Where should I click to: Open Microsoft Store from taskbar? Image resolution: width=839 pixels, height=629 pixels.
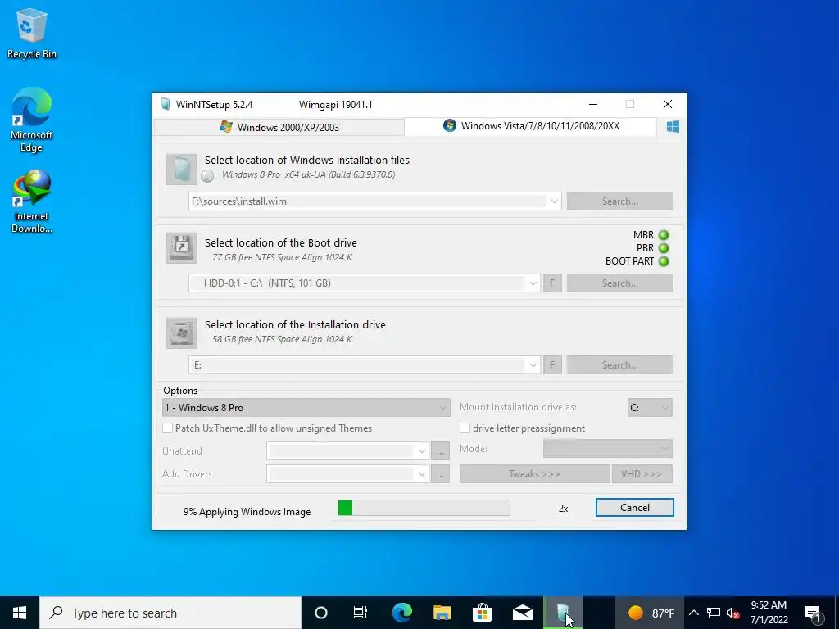tap(482, 613)
